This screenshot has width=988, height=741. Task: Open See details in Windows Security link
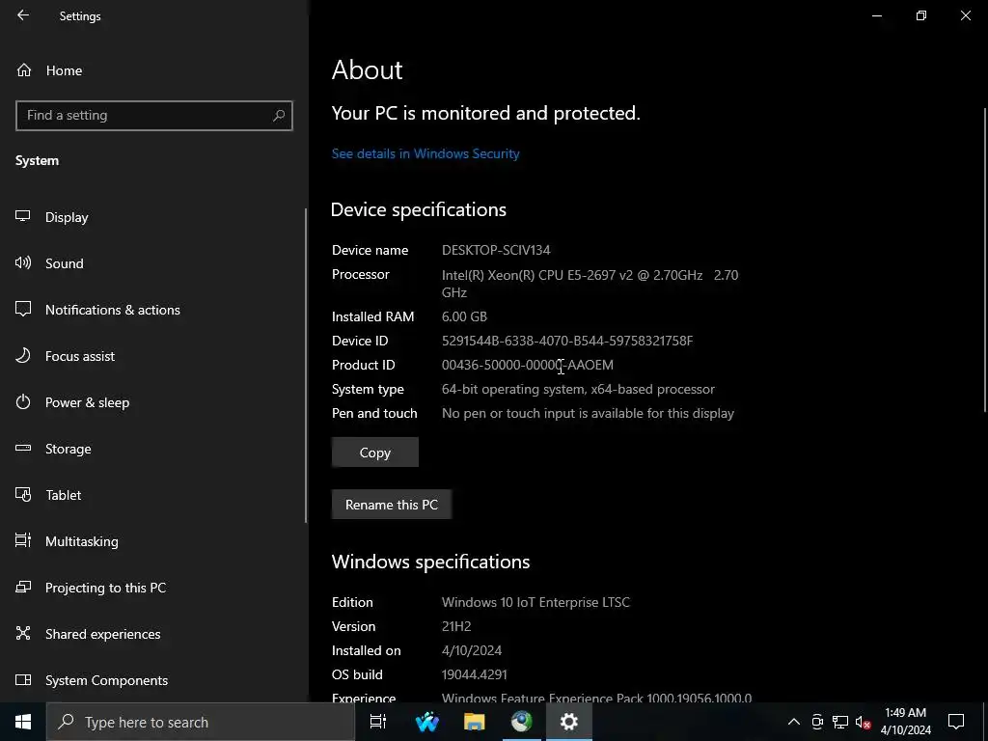click(x=425, y=153)
